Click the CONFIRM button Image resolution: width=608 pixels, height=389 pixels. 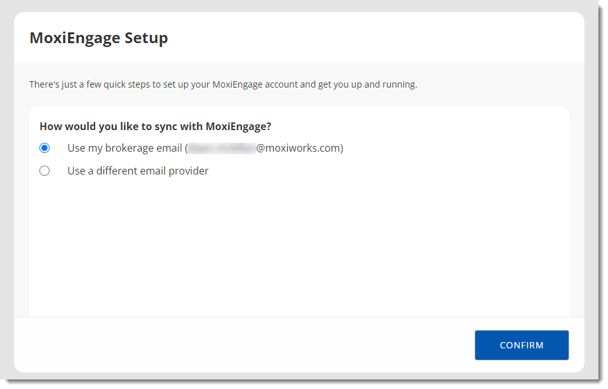coord(521,345)
